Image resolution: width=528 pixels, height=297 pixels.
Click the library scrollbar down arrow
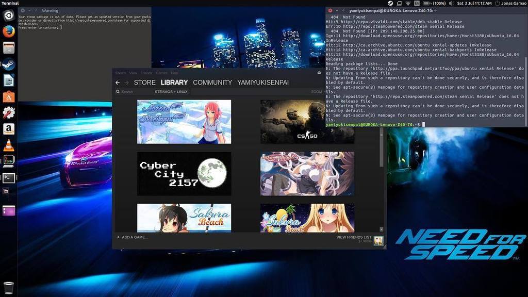(x=382, y=229)
